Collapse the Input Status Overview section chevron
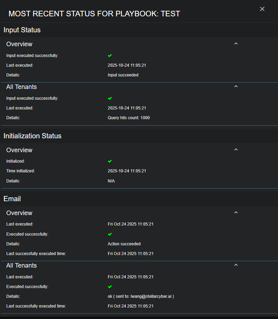 click(x=236, y=44)
